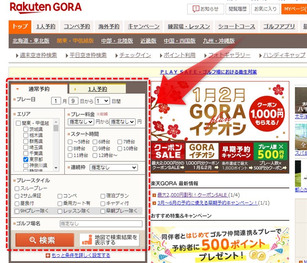This screenshot has height=263, width=307.
Task: Check the 8時台 start time
Action: coord(70,149)
